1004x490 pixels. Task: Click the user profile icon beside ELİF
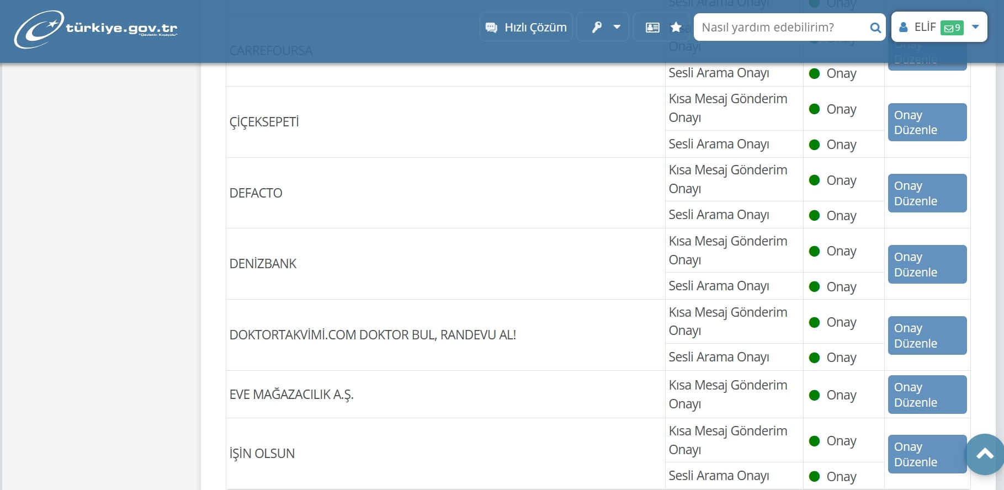click(904, 27)
